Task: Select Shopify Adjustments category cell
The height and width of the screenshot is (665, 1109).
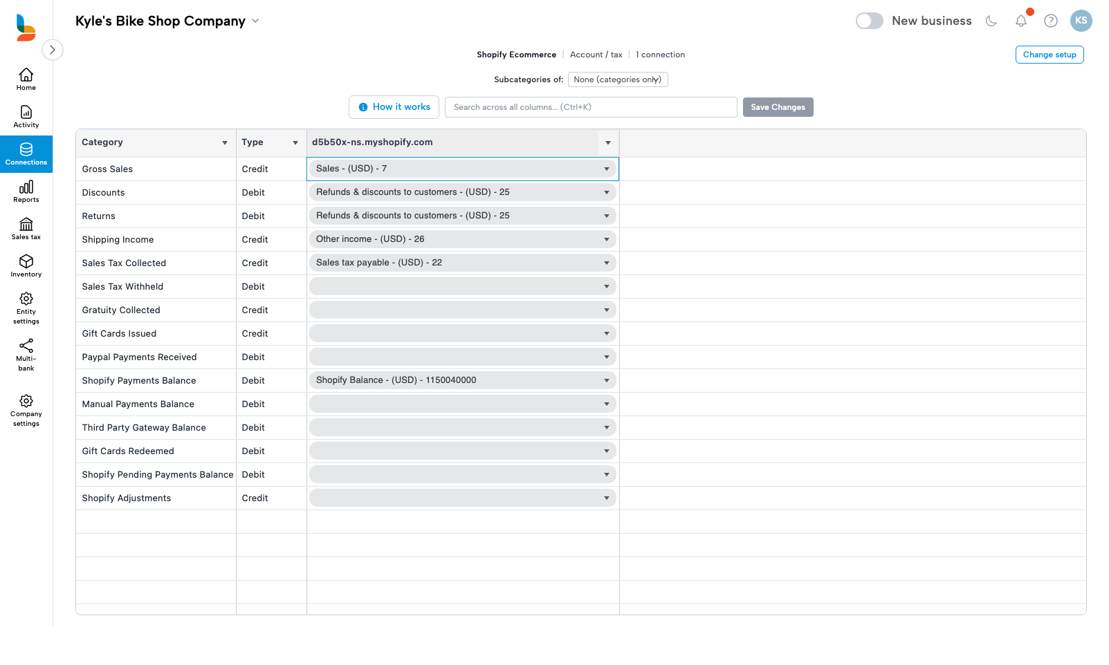Action: click(x=156, y=498)
